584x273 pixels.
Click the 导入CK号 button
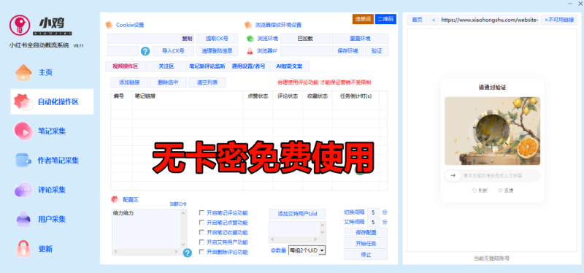pyautogui.click(x=173, y=51)
